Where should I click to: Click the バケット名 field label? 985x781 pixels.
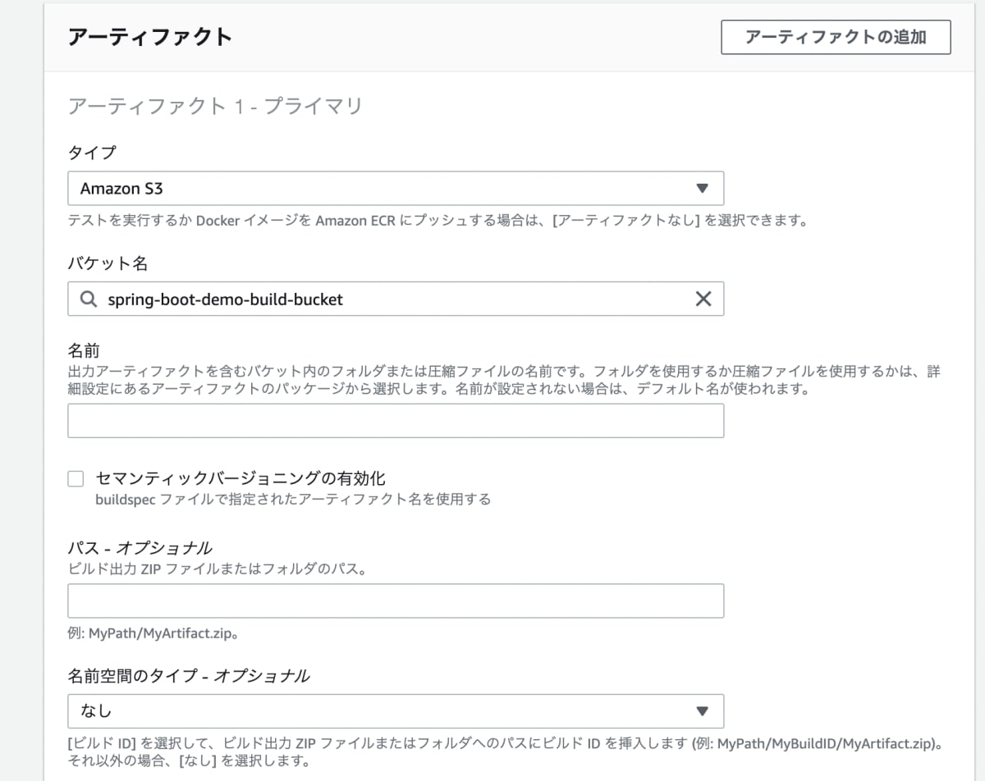click(108, 263)
